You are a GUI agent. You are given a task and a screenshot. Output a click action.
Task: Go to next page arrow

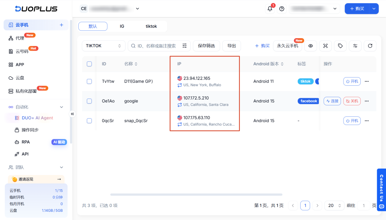pyautogui.click(x=317, y=205)
